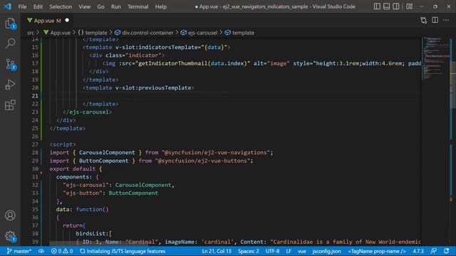Viewport: 456px width, 256px height.
Task: Toggle the bottom panel layout
Action: tap(386, 6)
